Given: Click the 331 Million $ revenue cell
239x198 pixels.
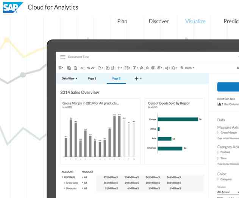Looking at the screenshot, I should (x=111, y=177).
